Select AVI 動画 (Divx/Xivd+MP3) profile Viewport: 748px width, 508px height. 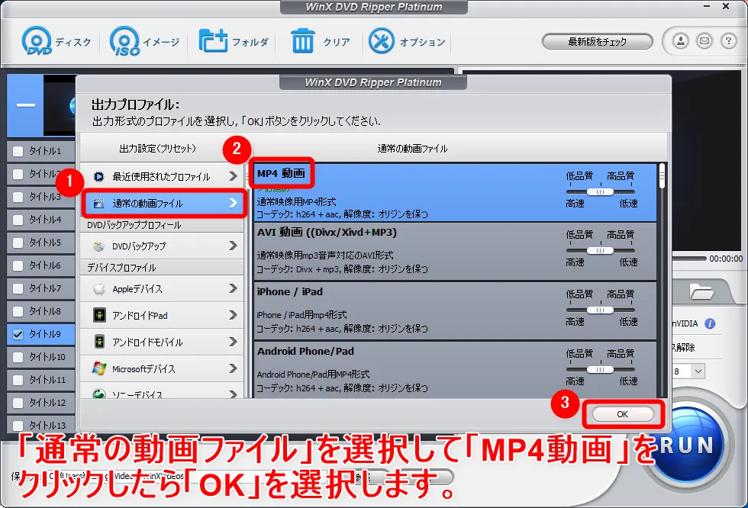[455, 251]
